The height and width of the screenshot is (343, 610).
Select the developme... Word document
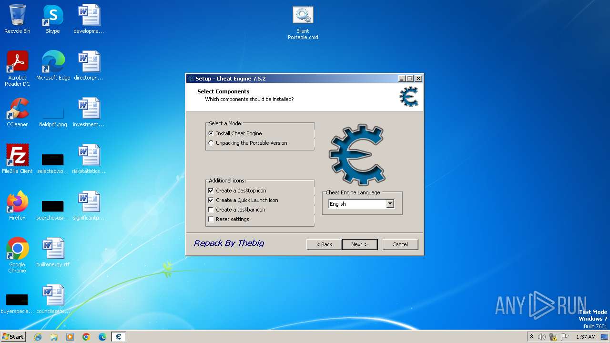pyautogui.click(x=89, y=19)
